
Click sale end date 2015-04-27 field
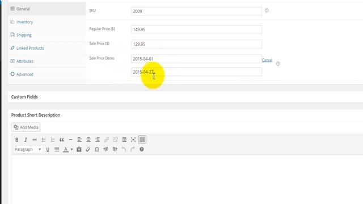click(196, 72)
